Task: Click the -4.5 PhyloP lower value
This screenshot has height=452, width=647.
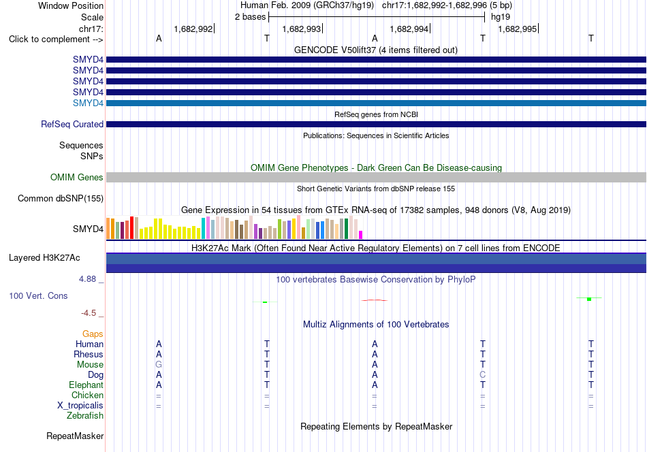Action: [89, 313]
